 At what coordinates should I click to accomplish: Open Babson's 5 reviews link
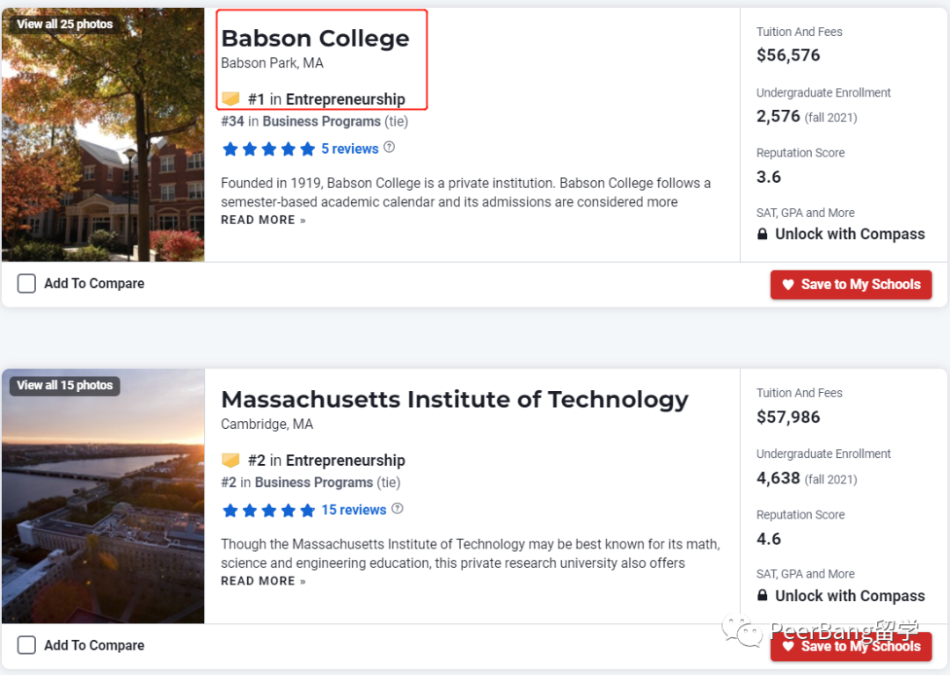(x=349, y=149)
